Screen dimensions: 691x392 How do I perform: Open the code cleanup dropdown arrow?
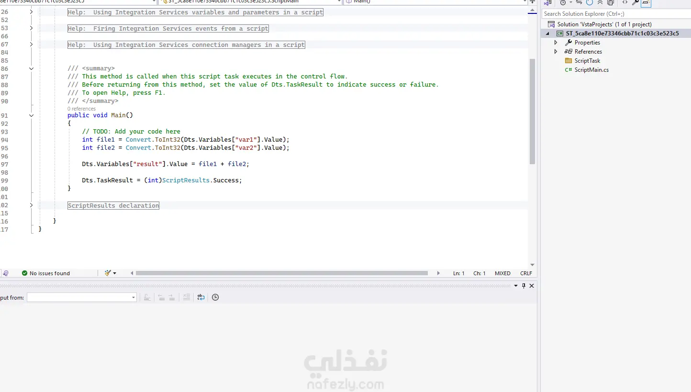(115, 273)
